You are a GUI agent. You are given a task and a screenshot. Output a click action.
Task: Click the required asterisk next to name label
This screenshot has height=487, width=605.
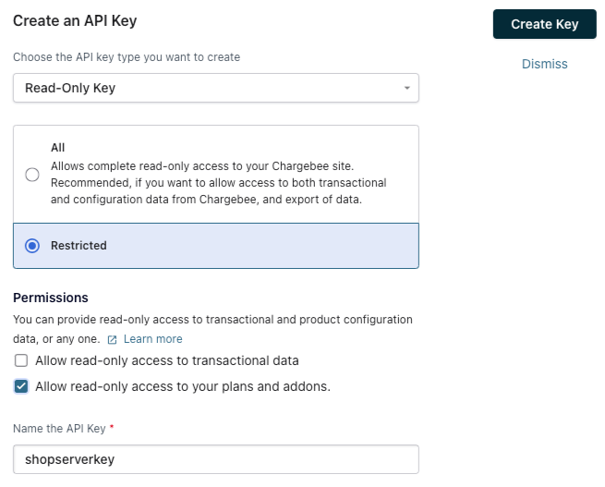pyautogui.click(x=112, y=428)
